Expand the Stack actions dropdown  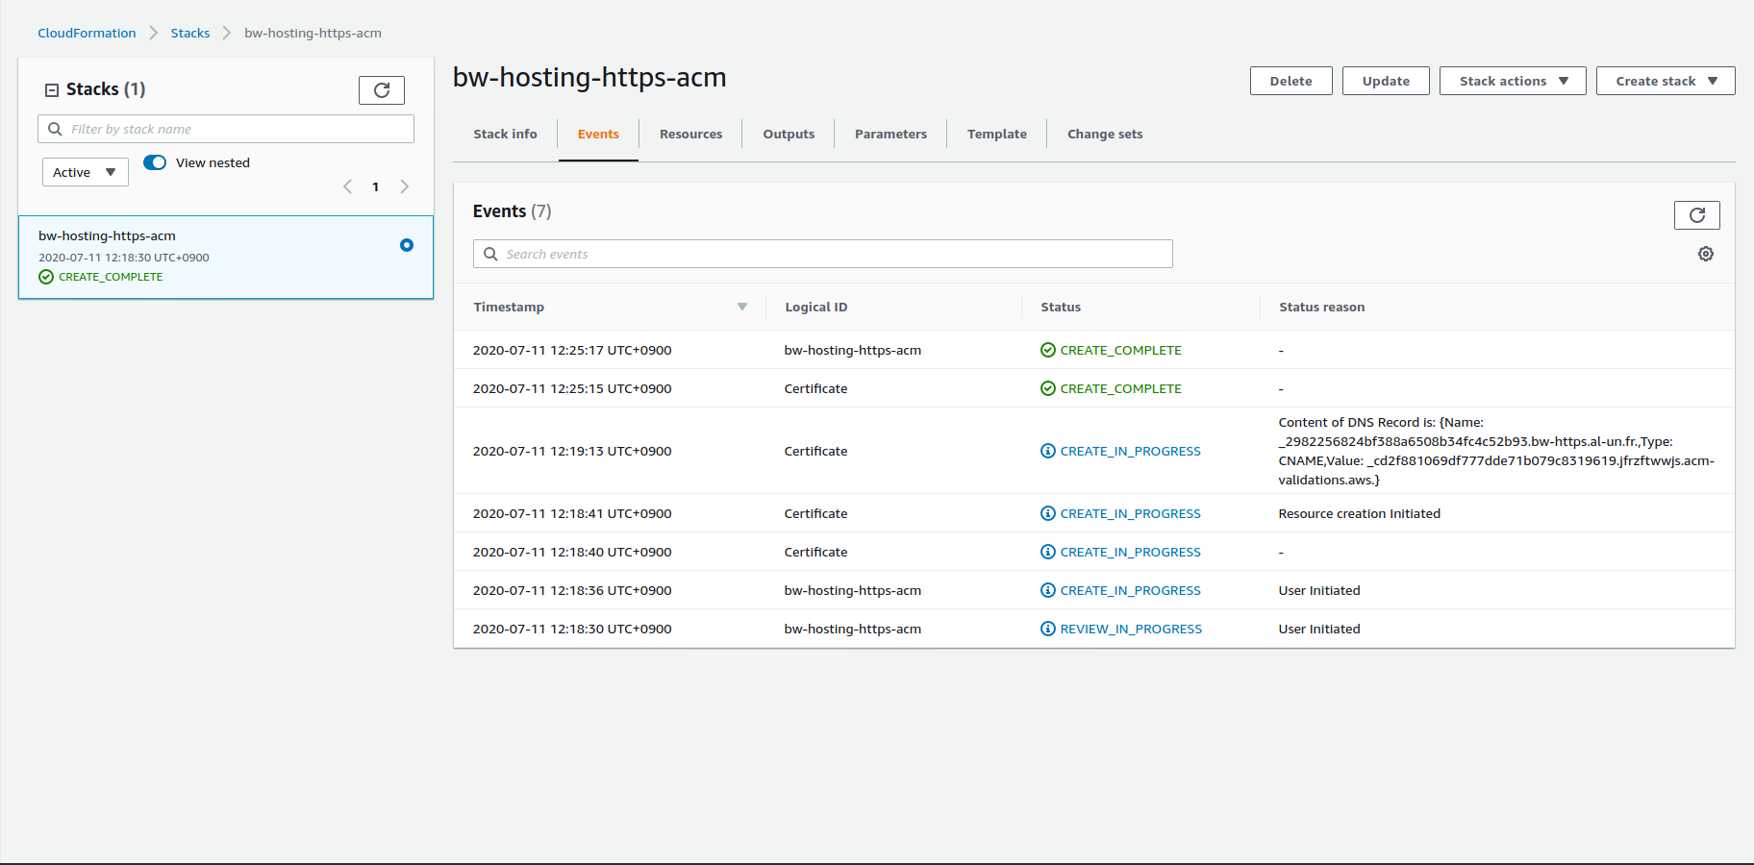coord(1512,81)
